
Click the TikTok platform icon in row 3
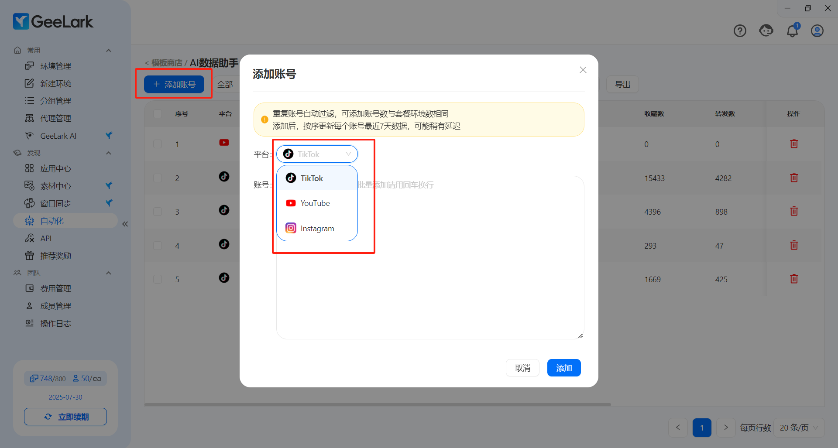(x=224, y=210)
